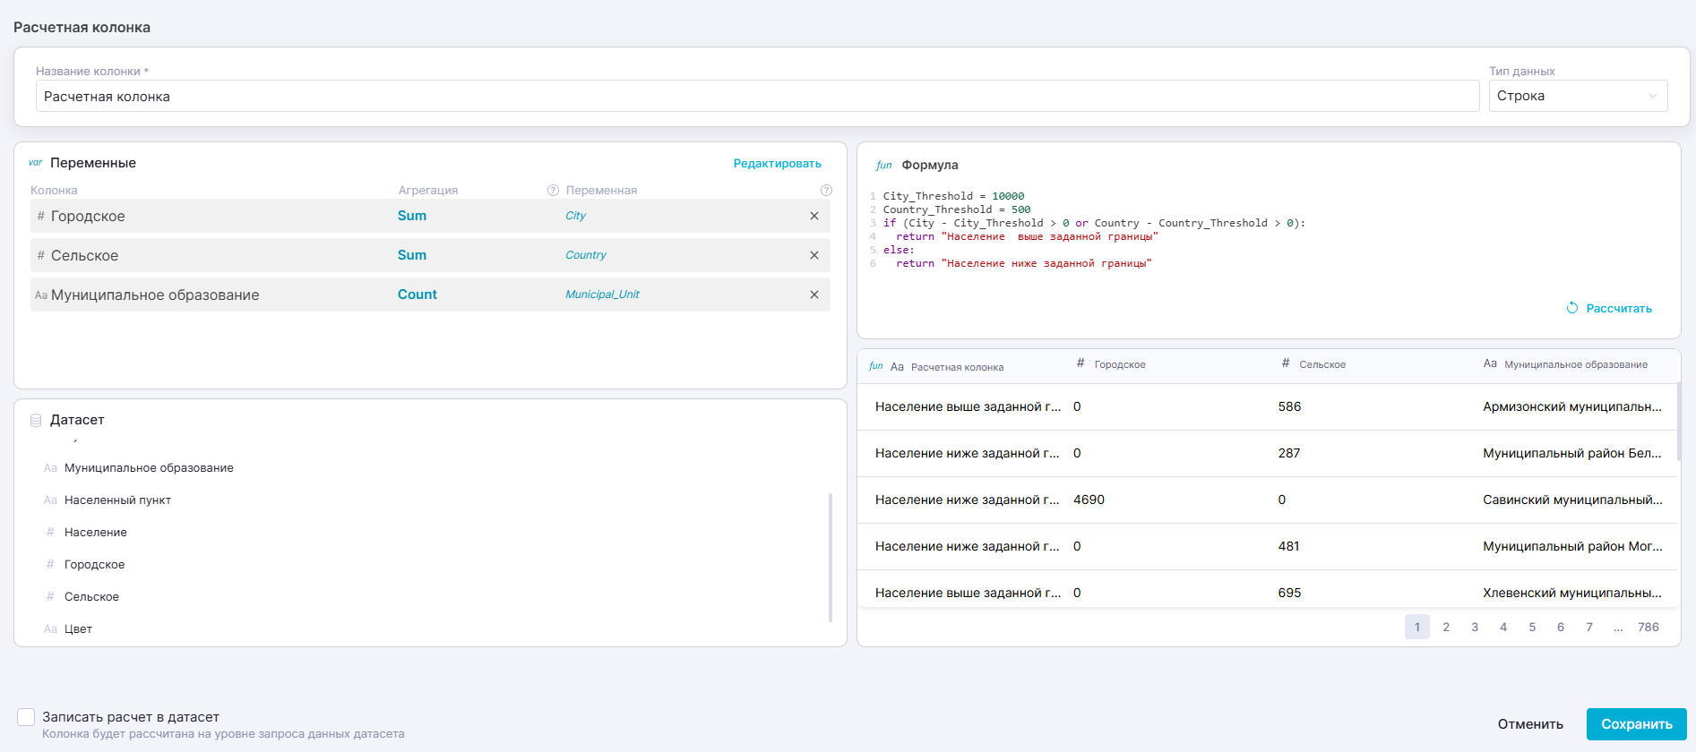Viewport: 1696px width, 752px height.
Task: Go to results page 2
Action: click(1445, 627)
